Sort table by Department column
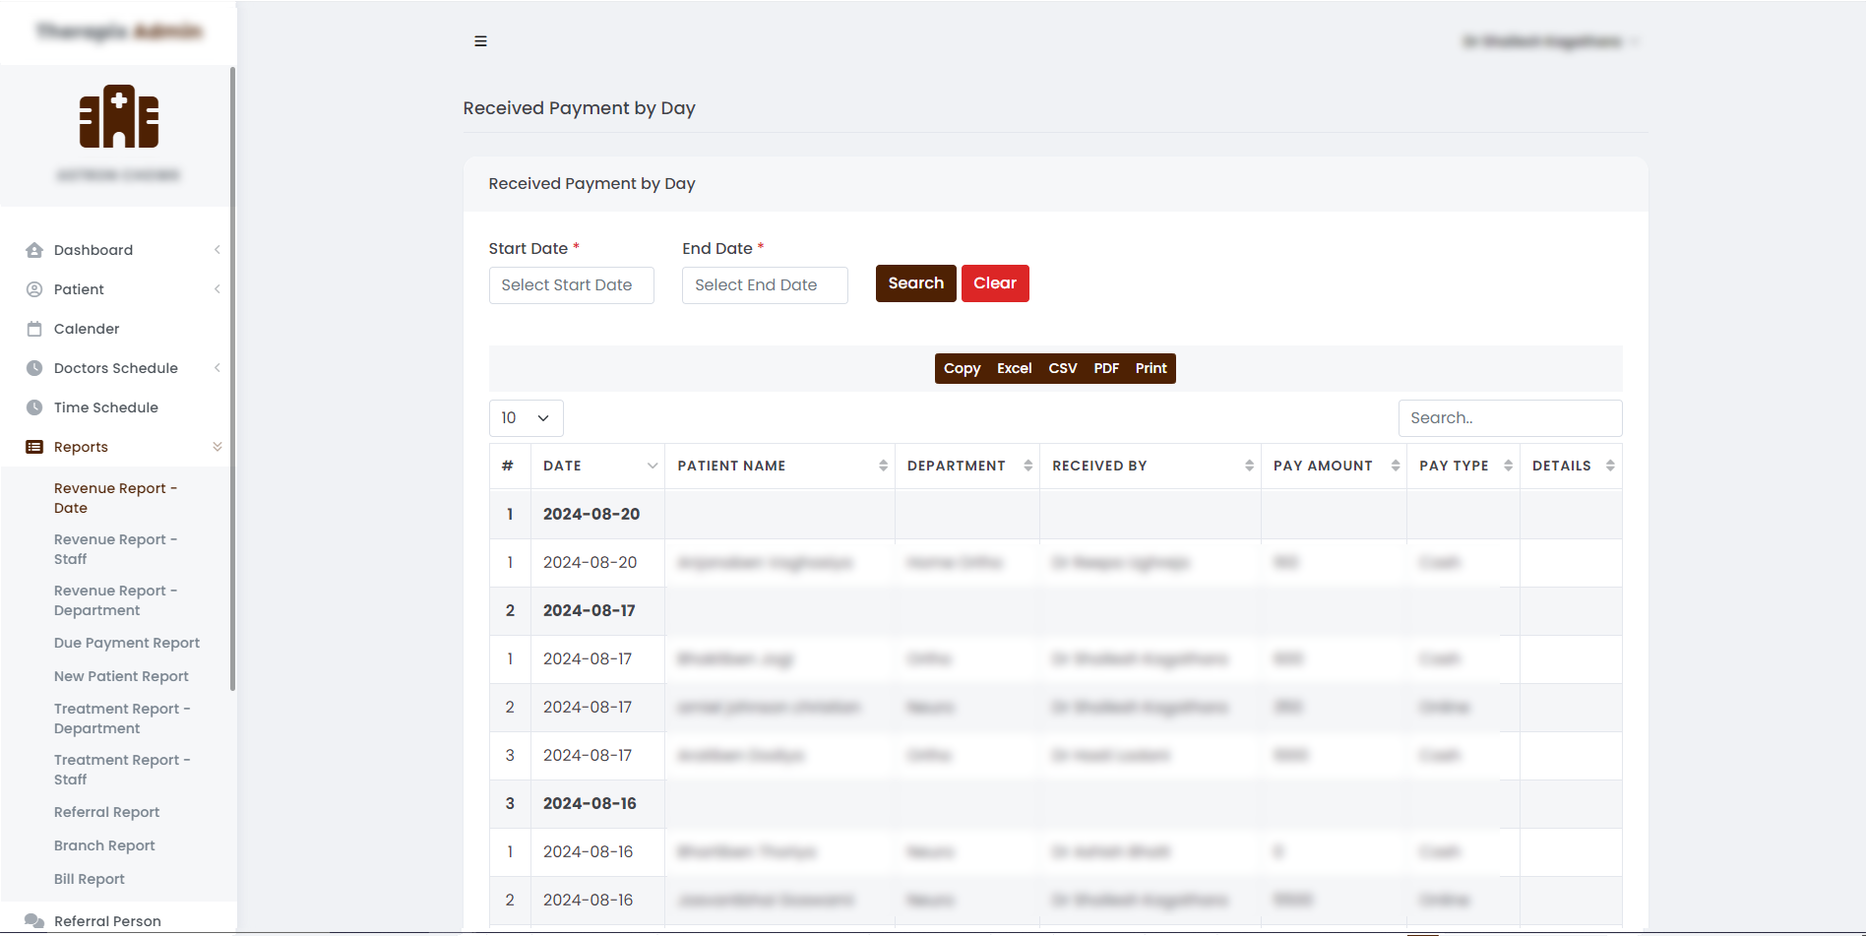Screen dimensions: 1866x936 pos(1027,466)
